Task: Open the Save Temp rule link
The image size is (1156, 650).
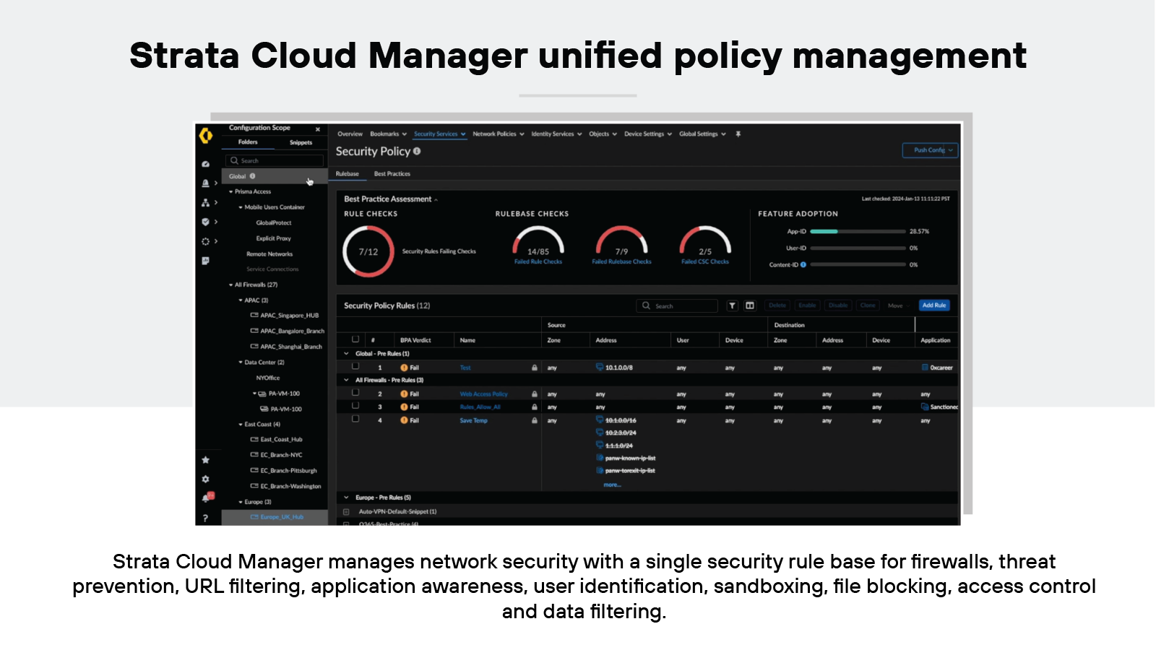Action: click(473, 420)
